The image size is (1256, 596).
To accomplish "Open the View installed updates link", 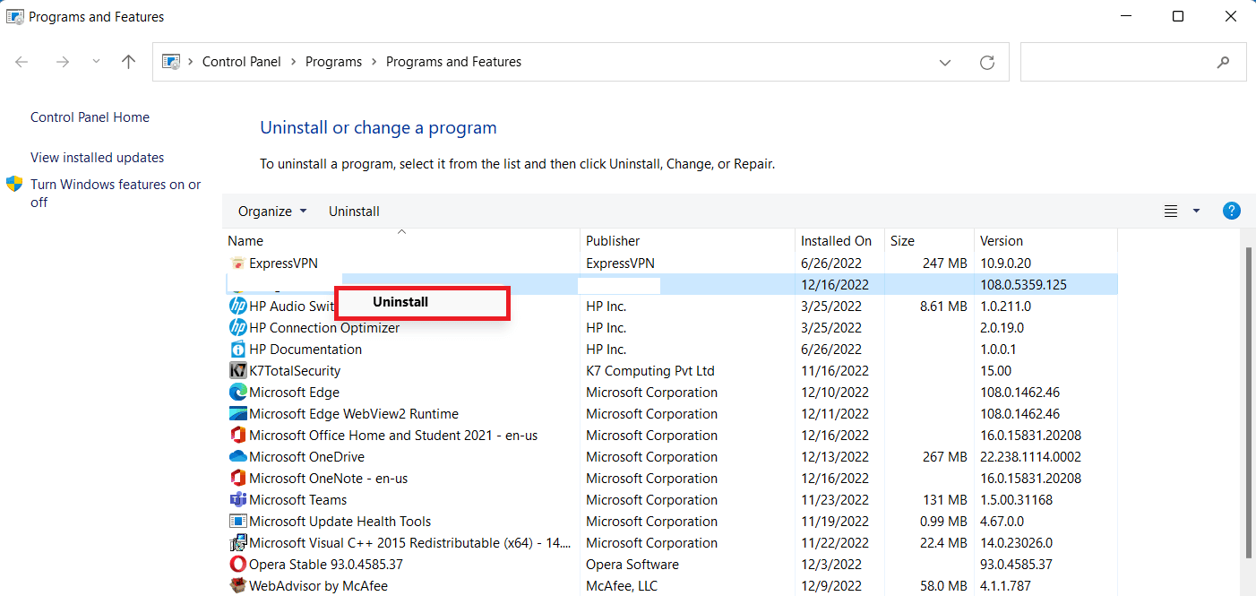I will [97, 158].
